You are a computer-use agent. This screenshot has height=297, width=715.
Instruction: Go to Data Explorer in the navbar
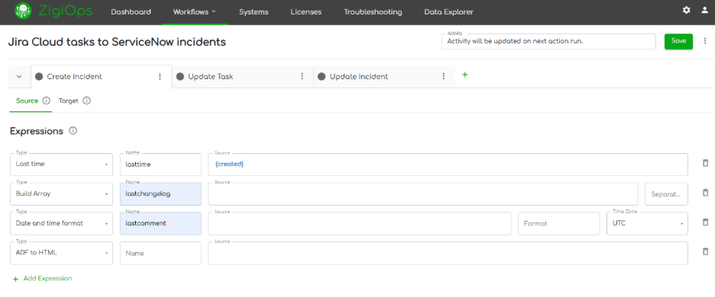coord(448,12)
